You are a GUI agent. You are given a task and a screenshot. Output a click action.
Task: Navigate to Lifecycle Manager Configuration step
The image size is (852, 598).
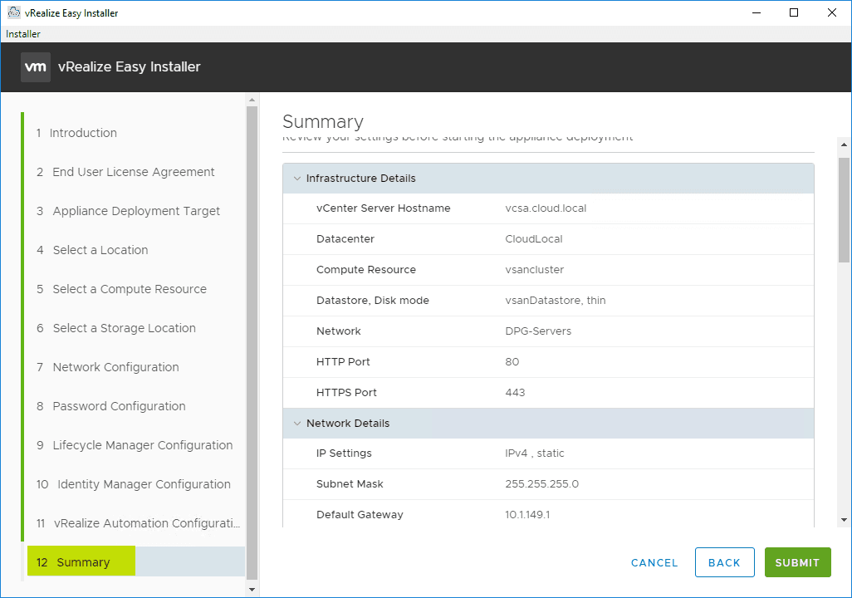(142, 445)
